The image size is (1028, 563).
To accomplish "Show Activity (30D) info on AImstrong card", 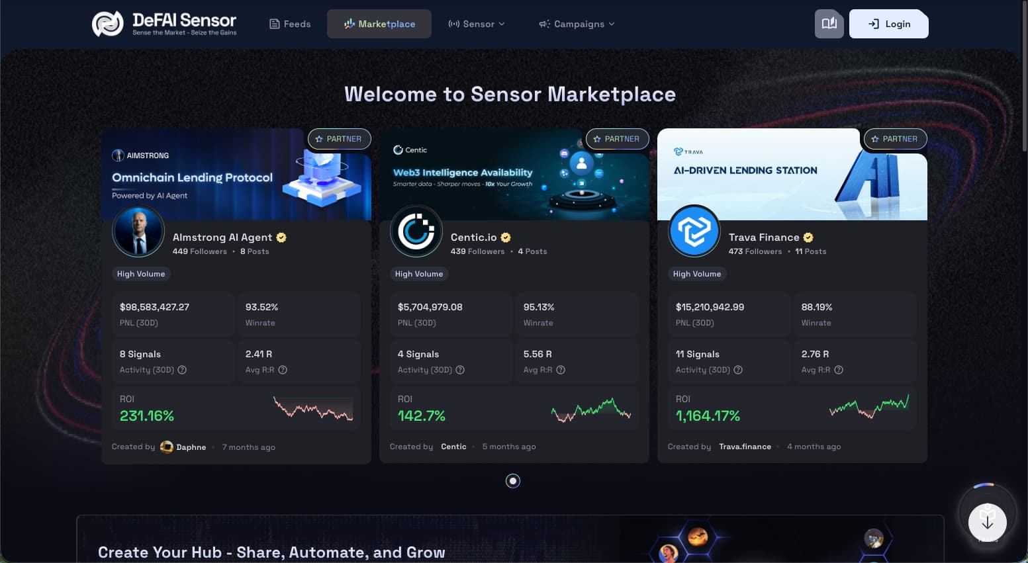I will [x=182, y=370].
